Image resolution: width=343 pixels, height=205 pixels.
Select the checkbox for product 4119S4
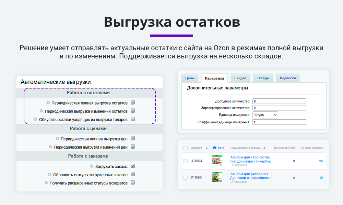coord(186,161)
